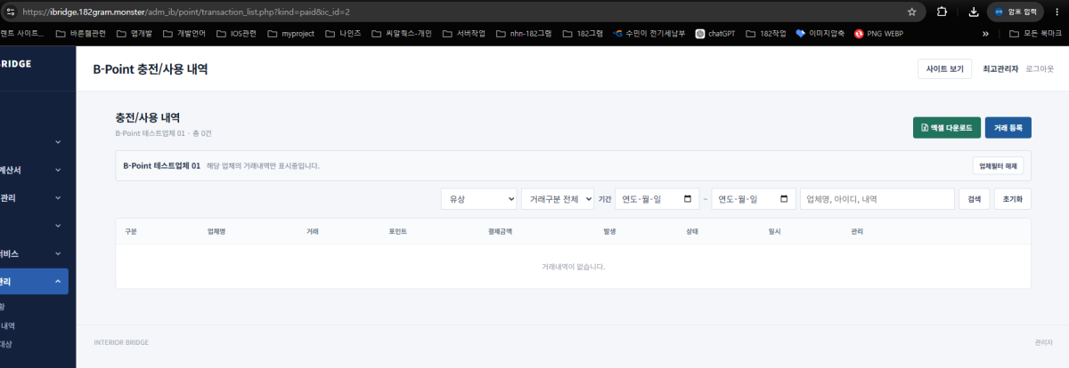Collapse the highlighted active sidebar menu

click(35, 282)
